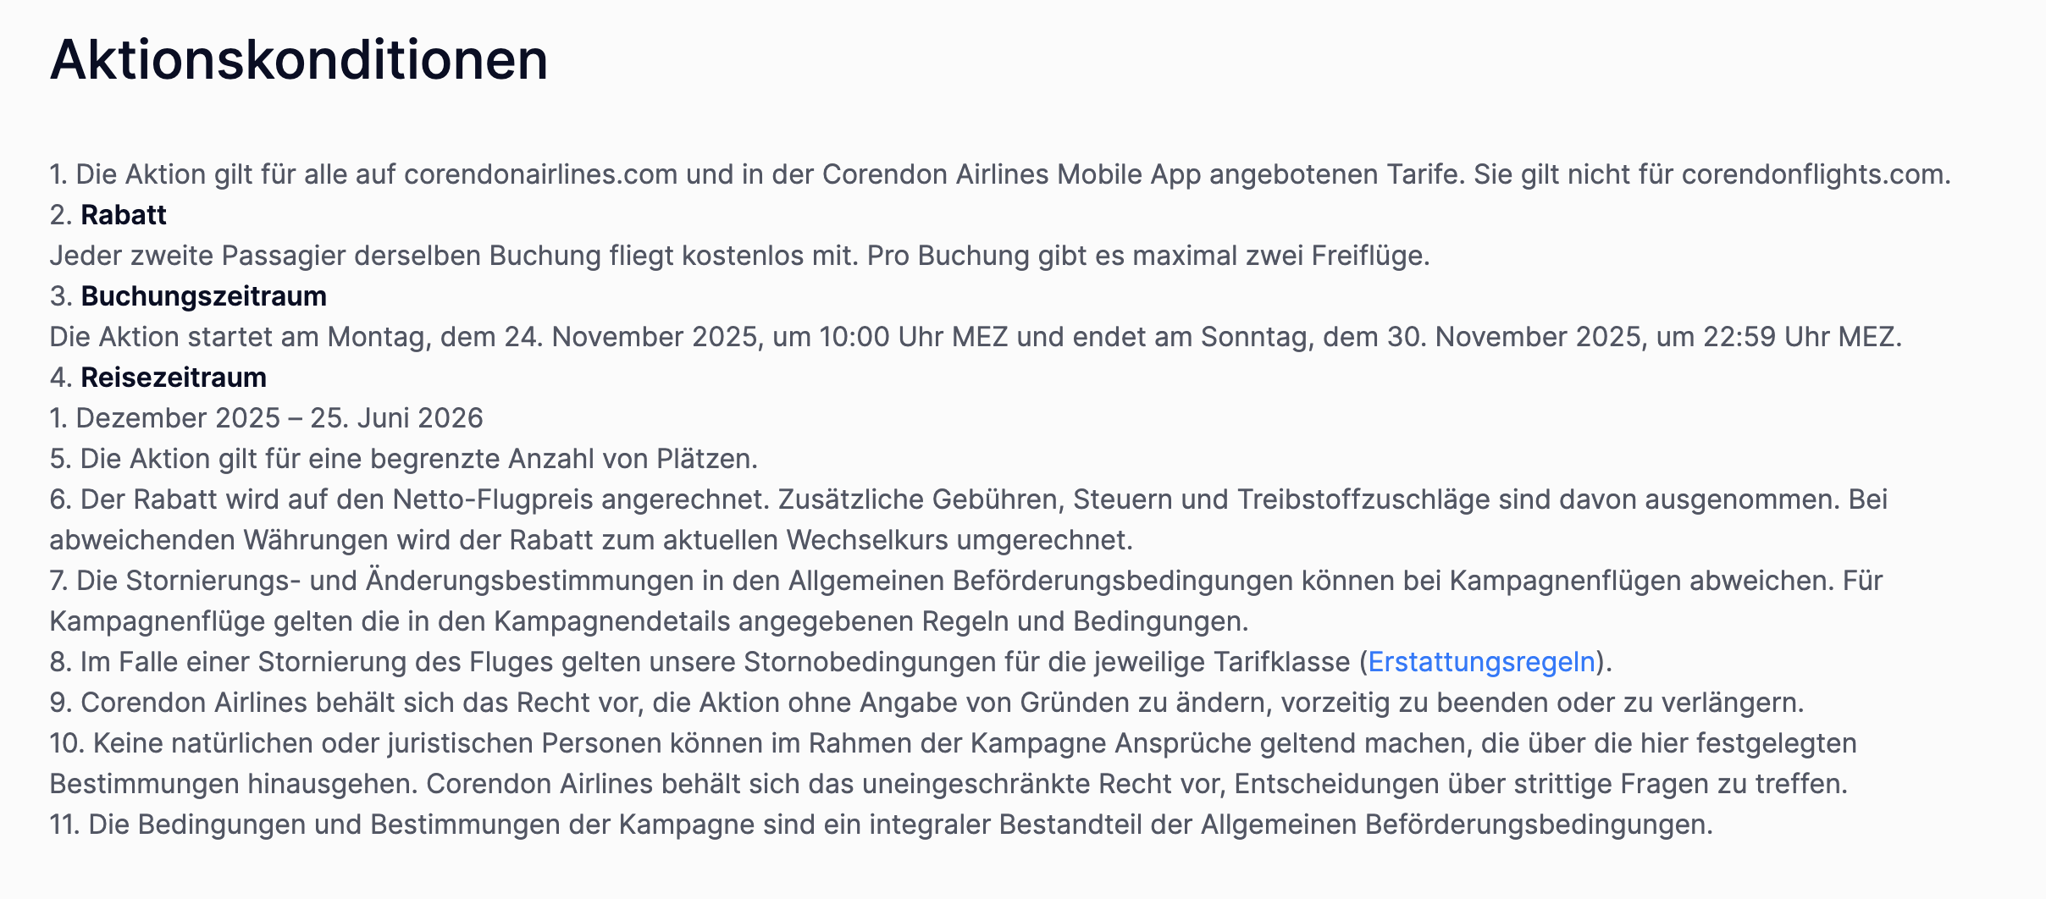Click the line about aktuellen Wechselkurs

pos(590,540)
